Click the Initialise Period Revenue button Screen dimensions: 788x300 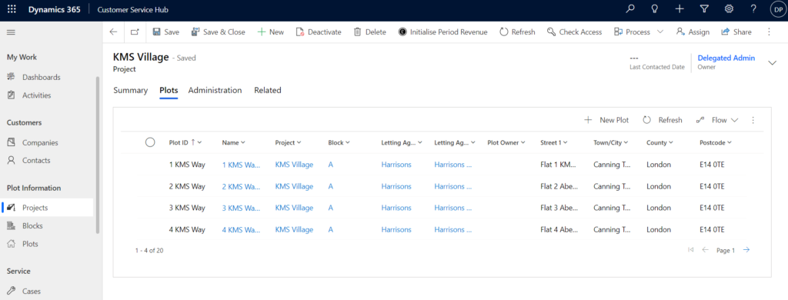click(x=442, y=32)
